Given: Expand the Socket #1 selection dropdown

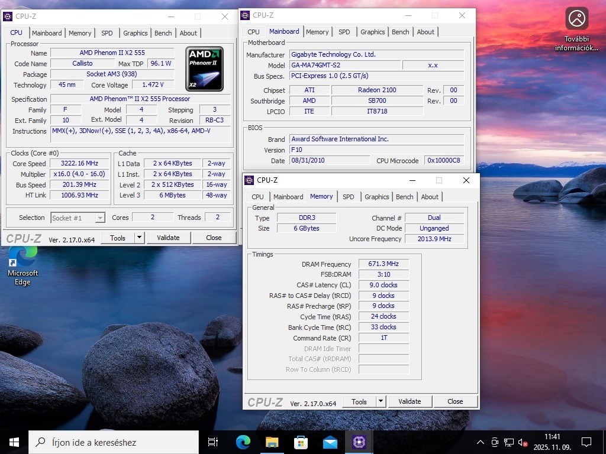Looking at the screenshot, I should click(x=100, y=218).
